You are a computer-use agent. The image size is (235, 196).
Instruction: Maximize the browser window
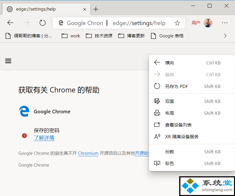tap(209, 6)
